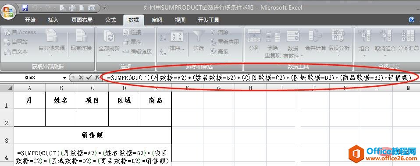This screenshot has height=166, width=420.
Task: Quick print from quick access toolbar
Action: coord(72,8)
